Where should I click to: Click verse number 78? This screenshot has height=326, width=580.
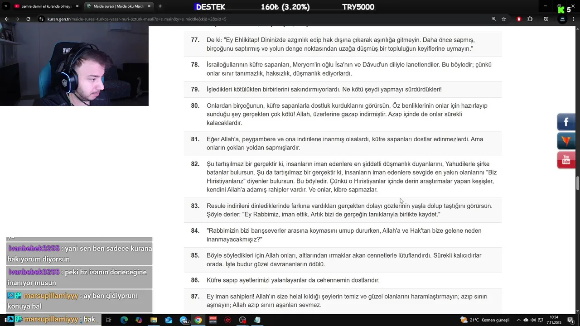[x=195, y=65]
